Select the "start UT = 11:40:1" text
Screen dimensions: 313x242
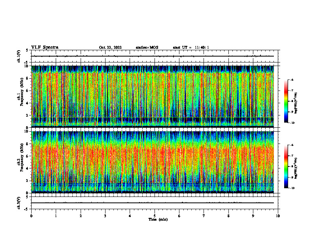[191, 47]
